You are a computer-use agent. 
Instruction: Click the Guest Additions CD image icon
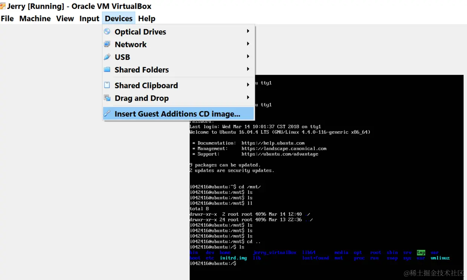[x=107, y=114]
